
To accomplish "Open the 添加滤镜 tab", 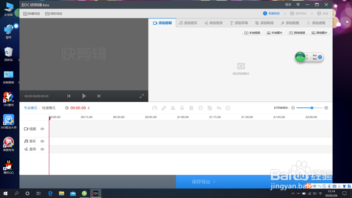I will click(x=316, y=23).
